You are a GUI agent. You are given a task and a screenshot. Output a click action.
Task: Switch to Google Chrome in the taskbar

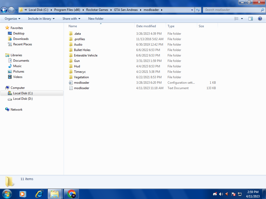(x=71, y=194)
